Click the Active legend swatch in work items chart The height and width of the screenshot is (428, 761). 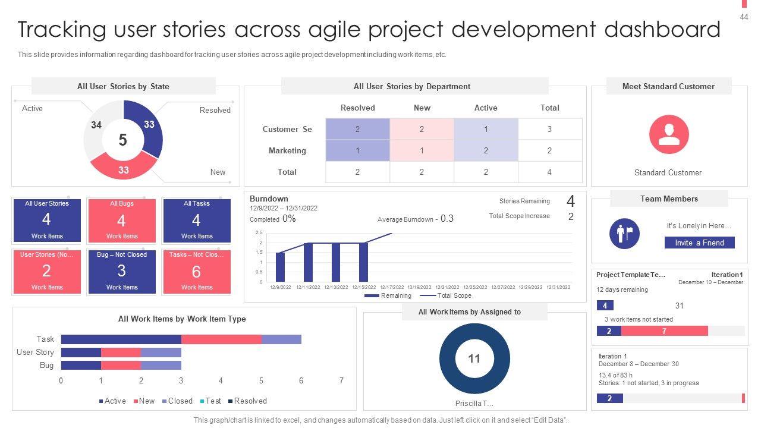point(101,401)
